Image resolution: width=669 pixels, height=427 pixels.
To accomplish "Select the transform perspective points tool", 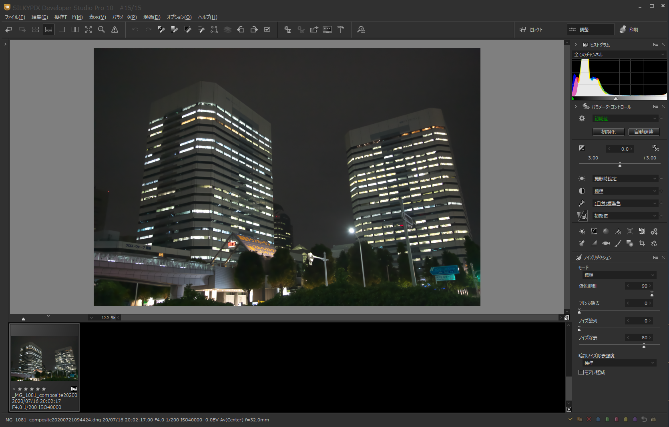I will tap(214, 30).
